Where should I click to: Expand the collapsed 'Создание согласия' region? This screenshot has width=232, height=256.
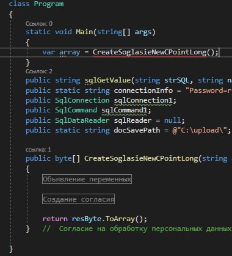(x=78, y=199)
